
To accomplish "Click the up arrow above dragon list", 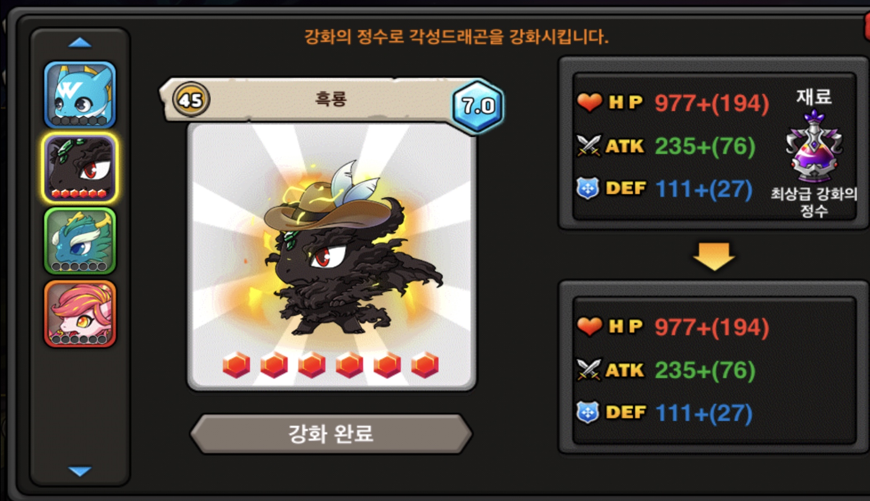I will point(80,43).
